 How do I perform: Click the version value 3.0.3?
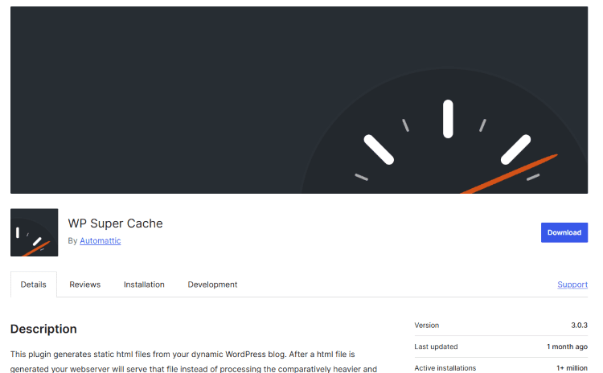(x=579, y=326)
